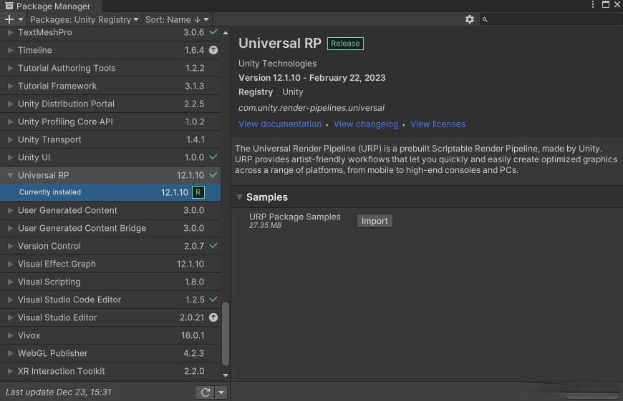Image resolution: width=623 pixels, height=401 pixels.
Task: Click the Visual Studio Code Editor checkmark
Action: pos(213,299)
